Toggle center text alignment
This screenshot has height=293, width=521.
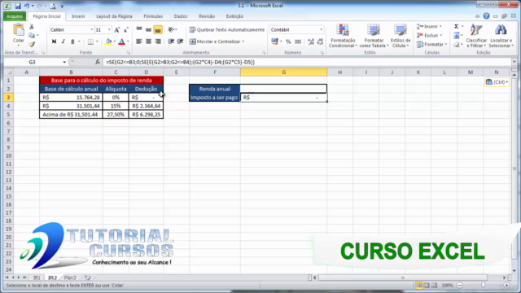pos(148,42)
